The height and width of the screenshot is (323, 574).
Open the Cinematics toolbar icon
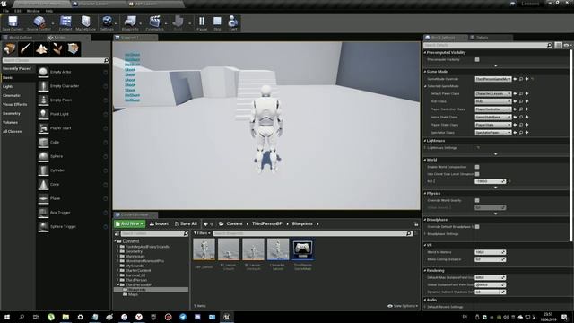tap(154, 23)
